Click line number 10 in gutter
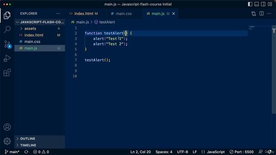This screenshot has height=155, width=276. 75,76
